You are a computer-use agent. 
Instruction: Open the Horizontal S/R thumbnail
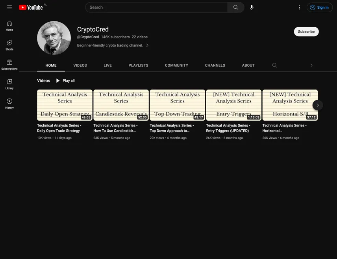290,105
